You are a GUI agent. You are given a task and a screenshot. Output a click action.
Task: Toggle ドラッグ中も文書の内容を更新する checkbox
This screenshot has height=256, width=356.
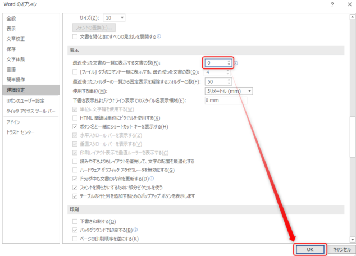[x=75, y=179]
